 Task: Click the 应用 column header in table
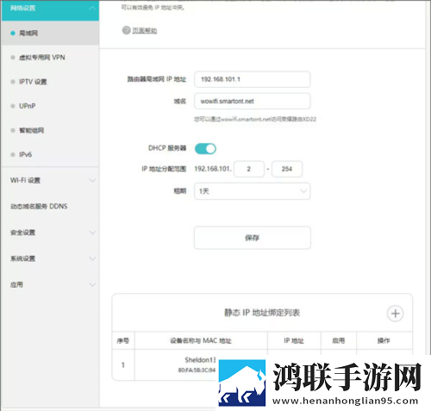point(339,340)
